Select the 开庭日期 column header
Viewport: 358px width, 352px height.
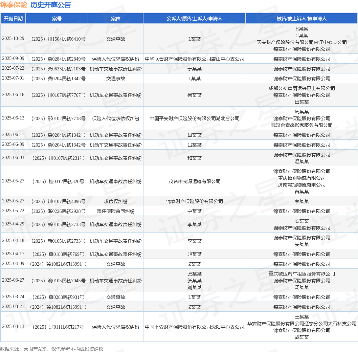click(13, 19)
